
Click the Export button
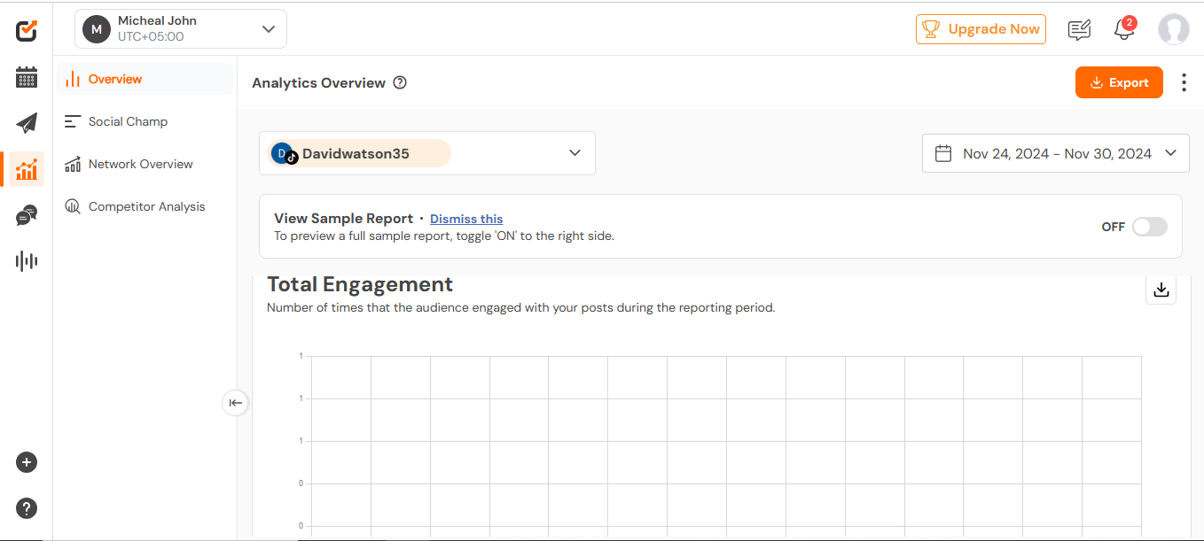(1119, 82)
